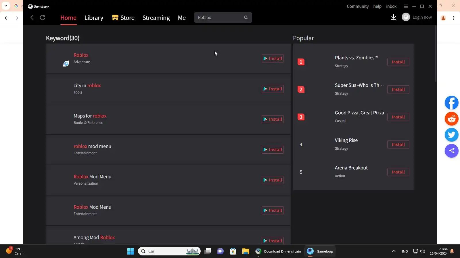460x258 pixels.
Task: Click the Gameloop taskbar button
Action: pyautogui.click(x=320, y=251)
